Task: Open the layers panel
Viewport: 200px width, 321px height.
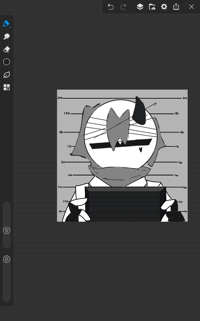Action: (140, 7)
